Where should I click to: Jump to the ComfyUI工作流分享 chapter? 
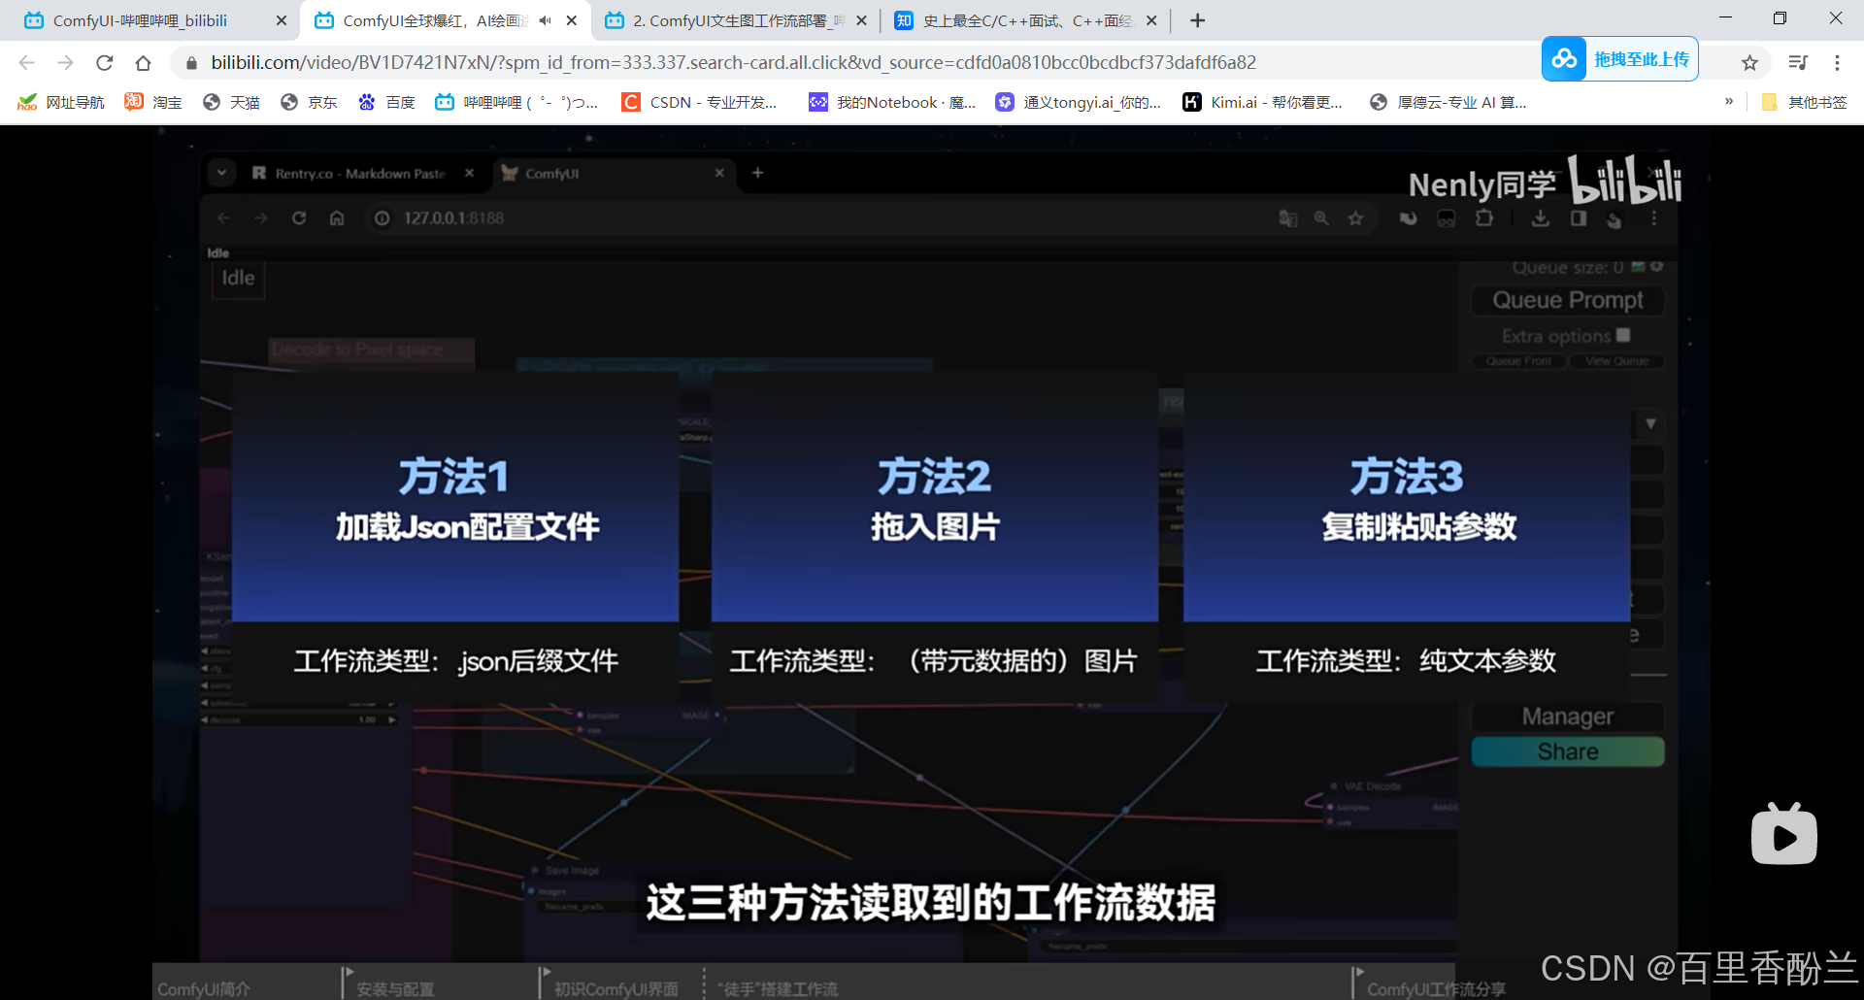coord(1436,988)
